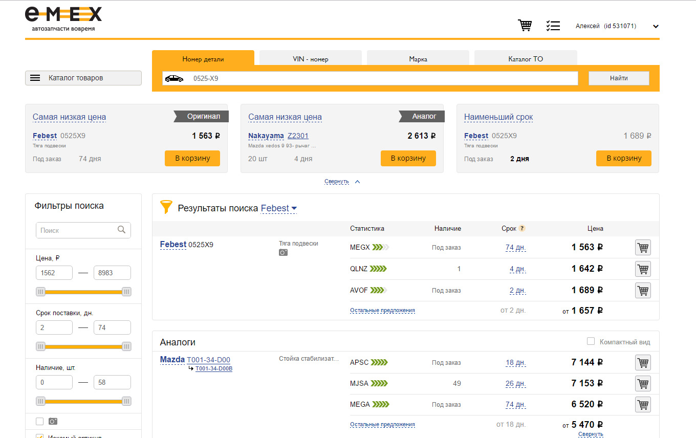Viewport: 696px width, 438px height.
Task: Click the orange filter funnel icon
Action: coord(166,207)
